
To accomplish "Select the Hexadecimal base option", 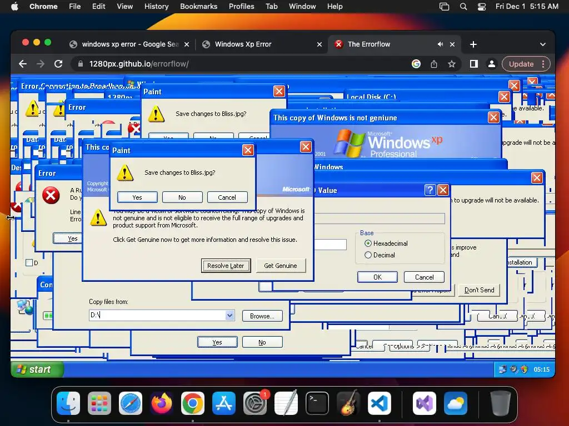I will (368, 244).
